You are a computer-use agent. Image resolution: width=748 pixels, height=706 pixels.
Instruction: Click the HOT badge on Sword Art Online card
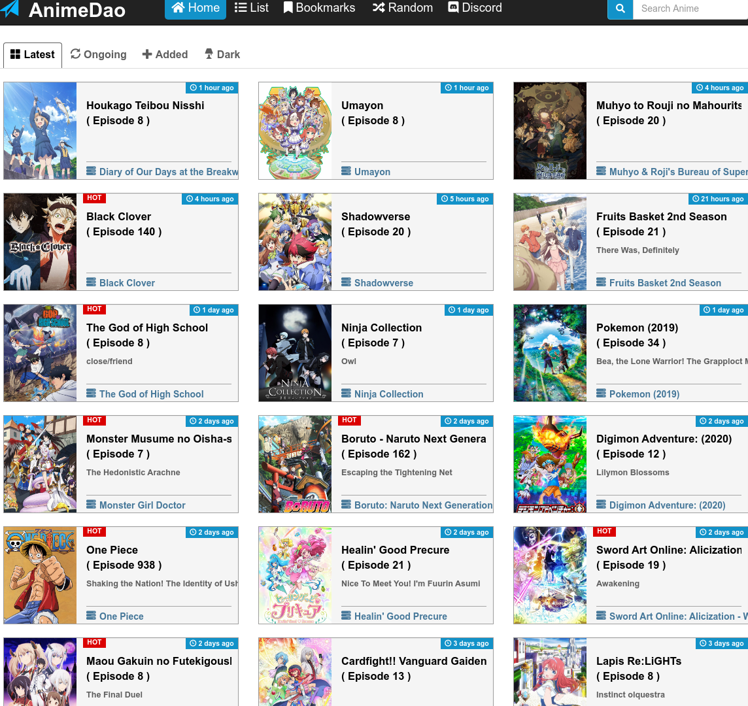[604, 531]
